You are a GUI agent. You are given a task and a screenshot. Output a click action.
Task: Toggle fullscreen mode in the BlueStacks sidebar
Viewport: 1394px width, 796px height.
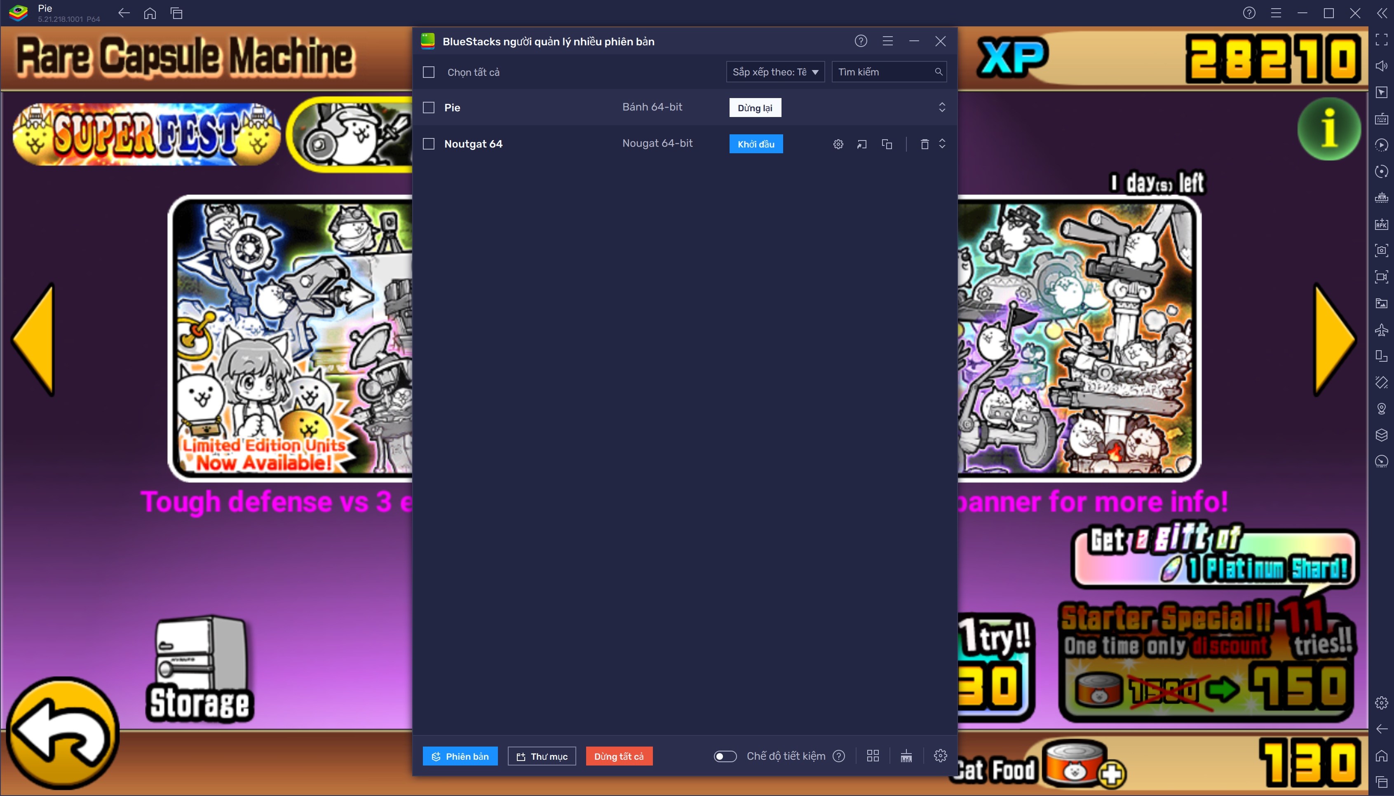pos(1381,40)
